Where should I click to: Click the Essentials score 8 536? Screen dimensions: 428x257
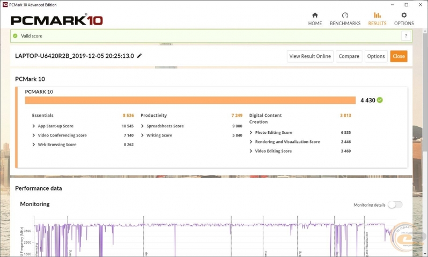[128, 115]
